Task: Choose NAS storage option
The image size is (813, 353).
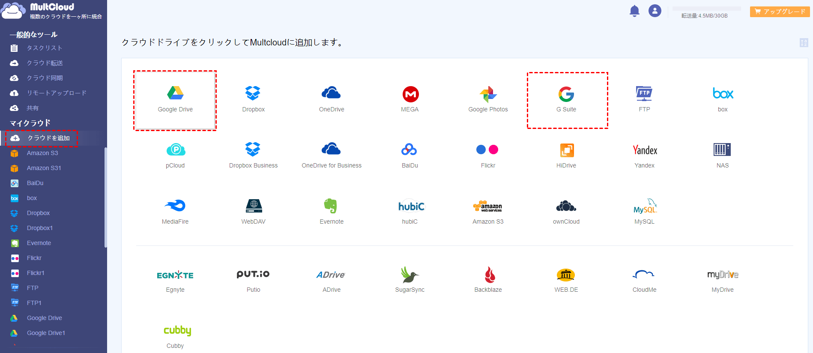Action: tap(723, 156)
